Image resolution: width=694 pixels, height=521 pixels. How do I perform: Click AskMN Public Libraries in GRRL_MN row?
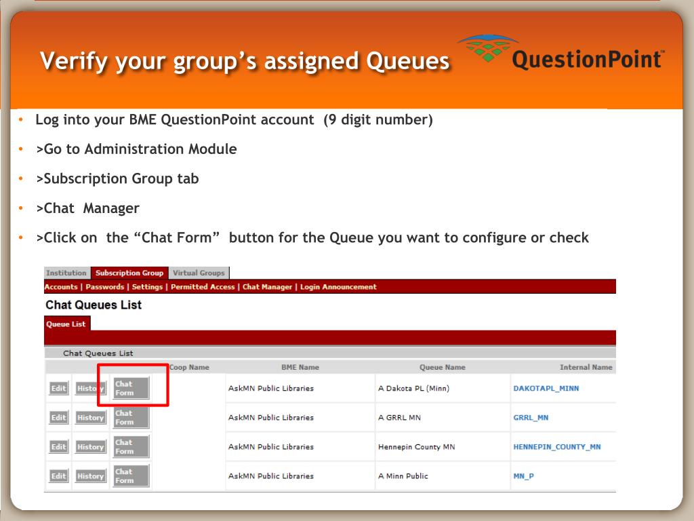(x=271, y=418)
